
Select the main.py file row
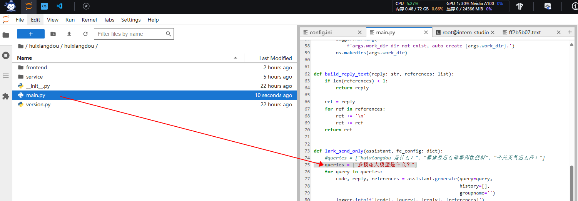[154, 95]
